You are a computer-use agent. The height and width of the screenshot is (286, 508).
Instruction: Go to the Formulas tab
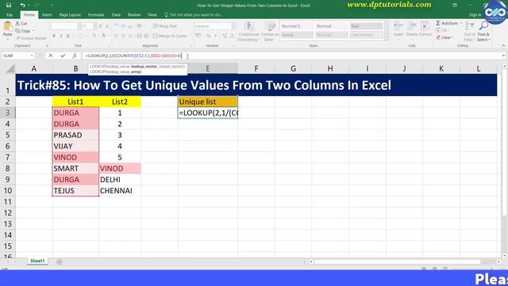click(x=96, y=14)
